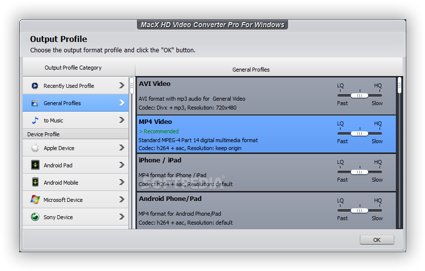The width and height of the screenshot is (425, 271).
Task: Expand the Recently Used Profile arrow
Action: pyautogui.click(x=122, y=86)
